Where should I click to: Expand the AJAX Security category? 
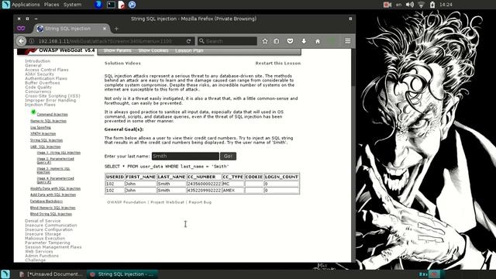(40, 74)
